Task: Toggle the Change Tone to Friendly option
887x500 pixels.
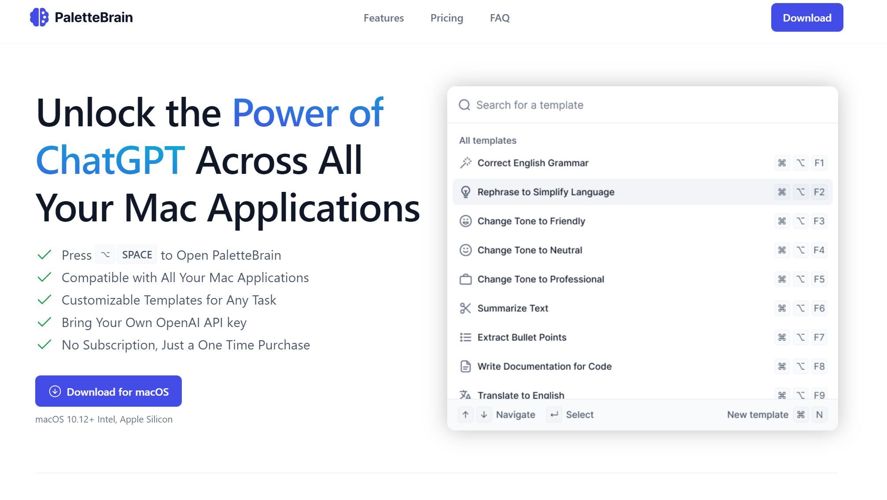Action: tap(643, 221)
